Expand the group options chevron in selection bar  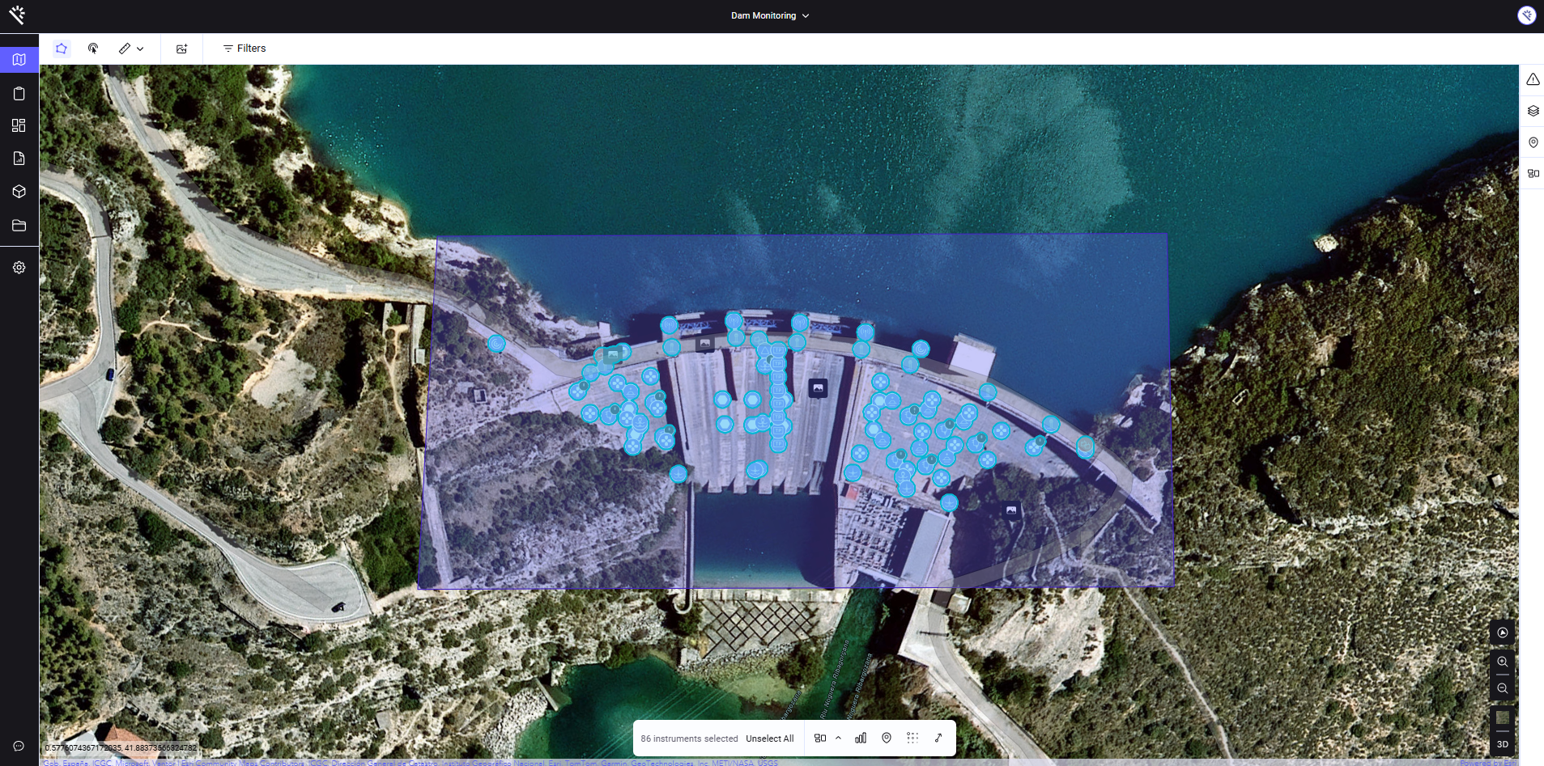coord(838,738)
